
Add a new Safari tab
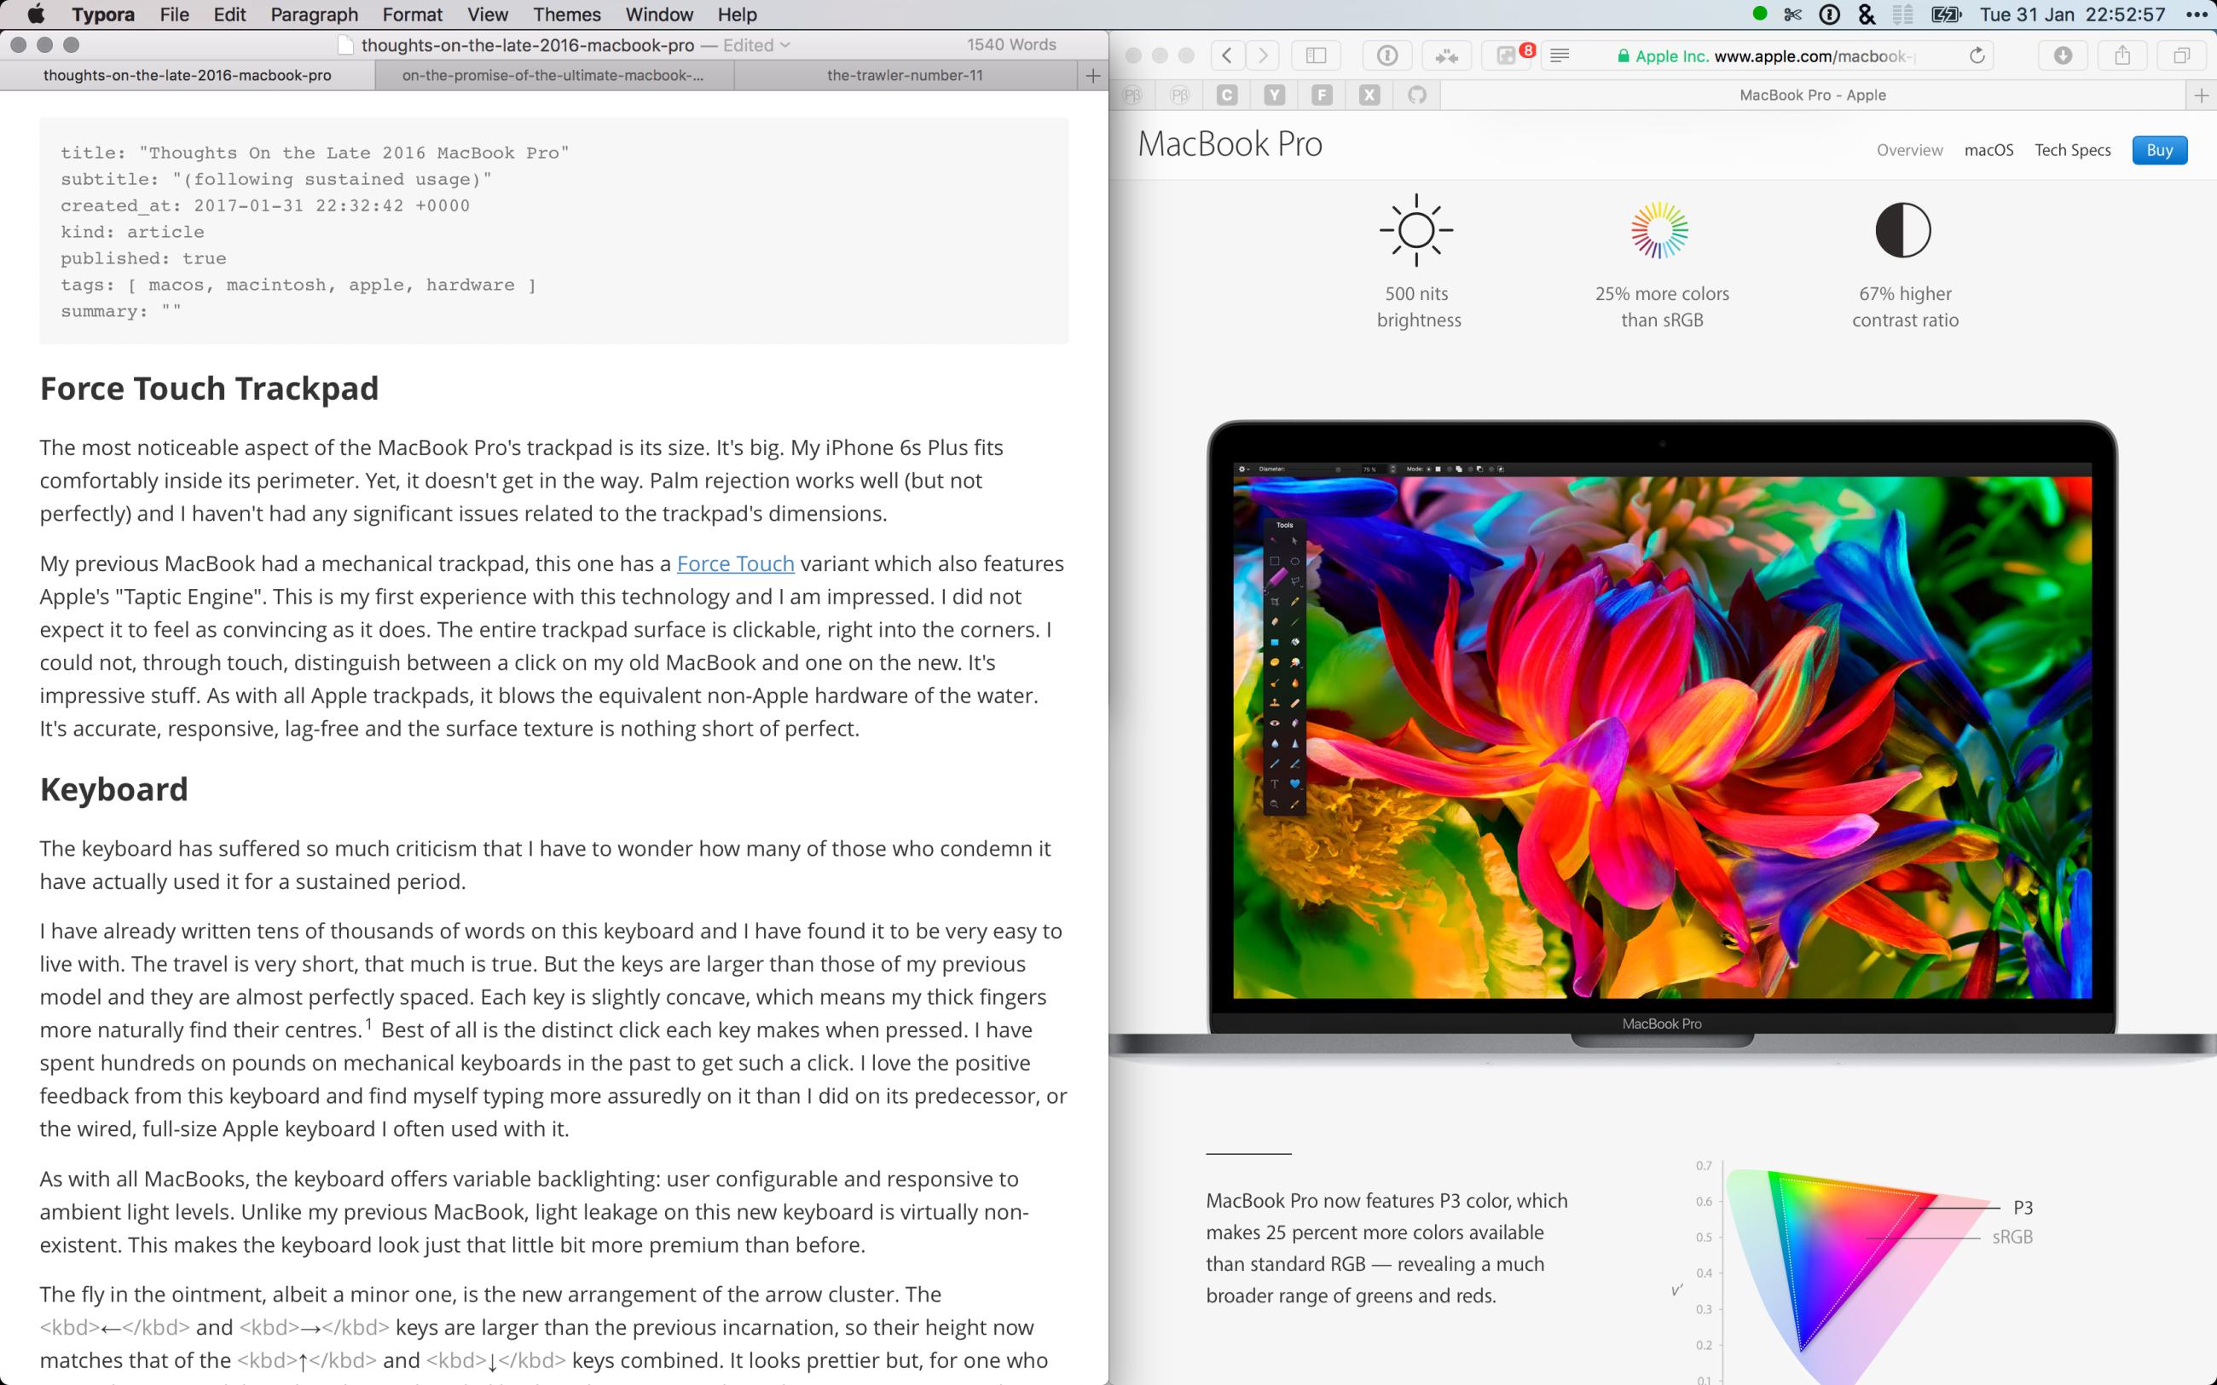point(2202,95)
